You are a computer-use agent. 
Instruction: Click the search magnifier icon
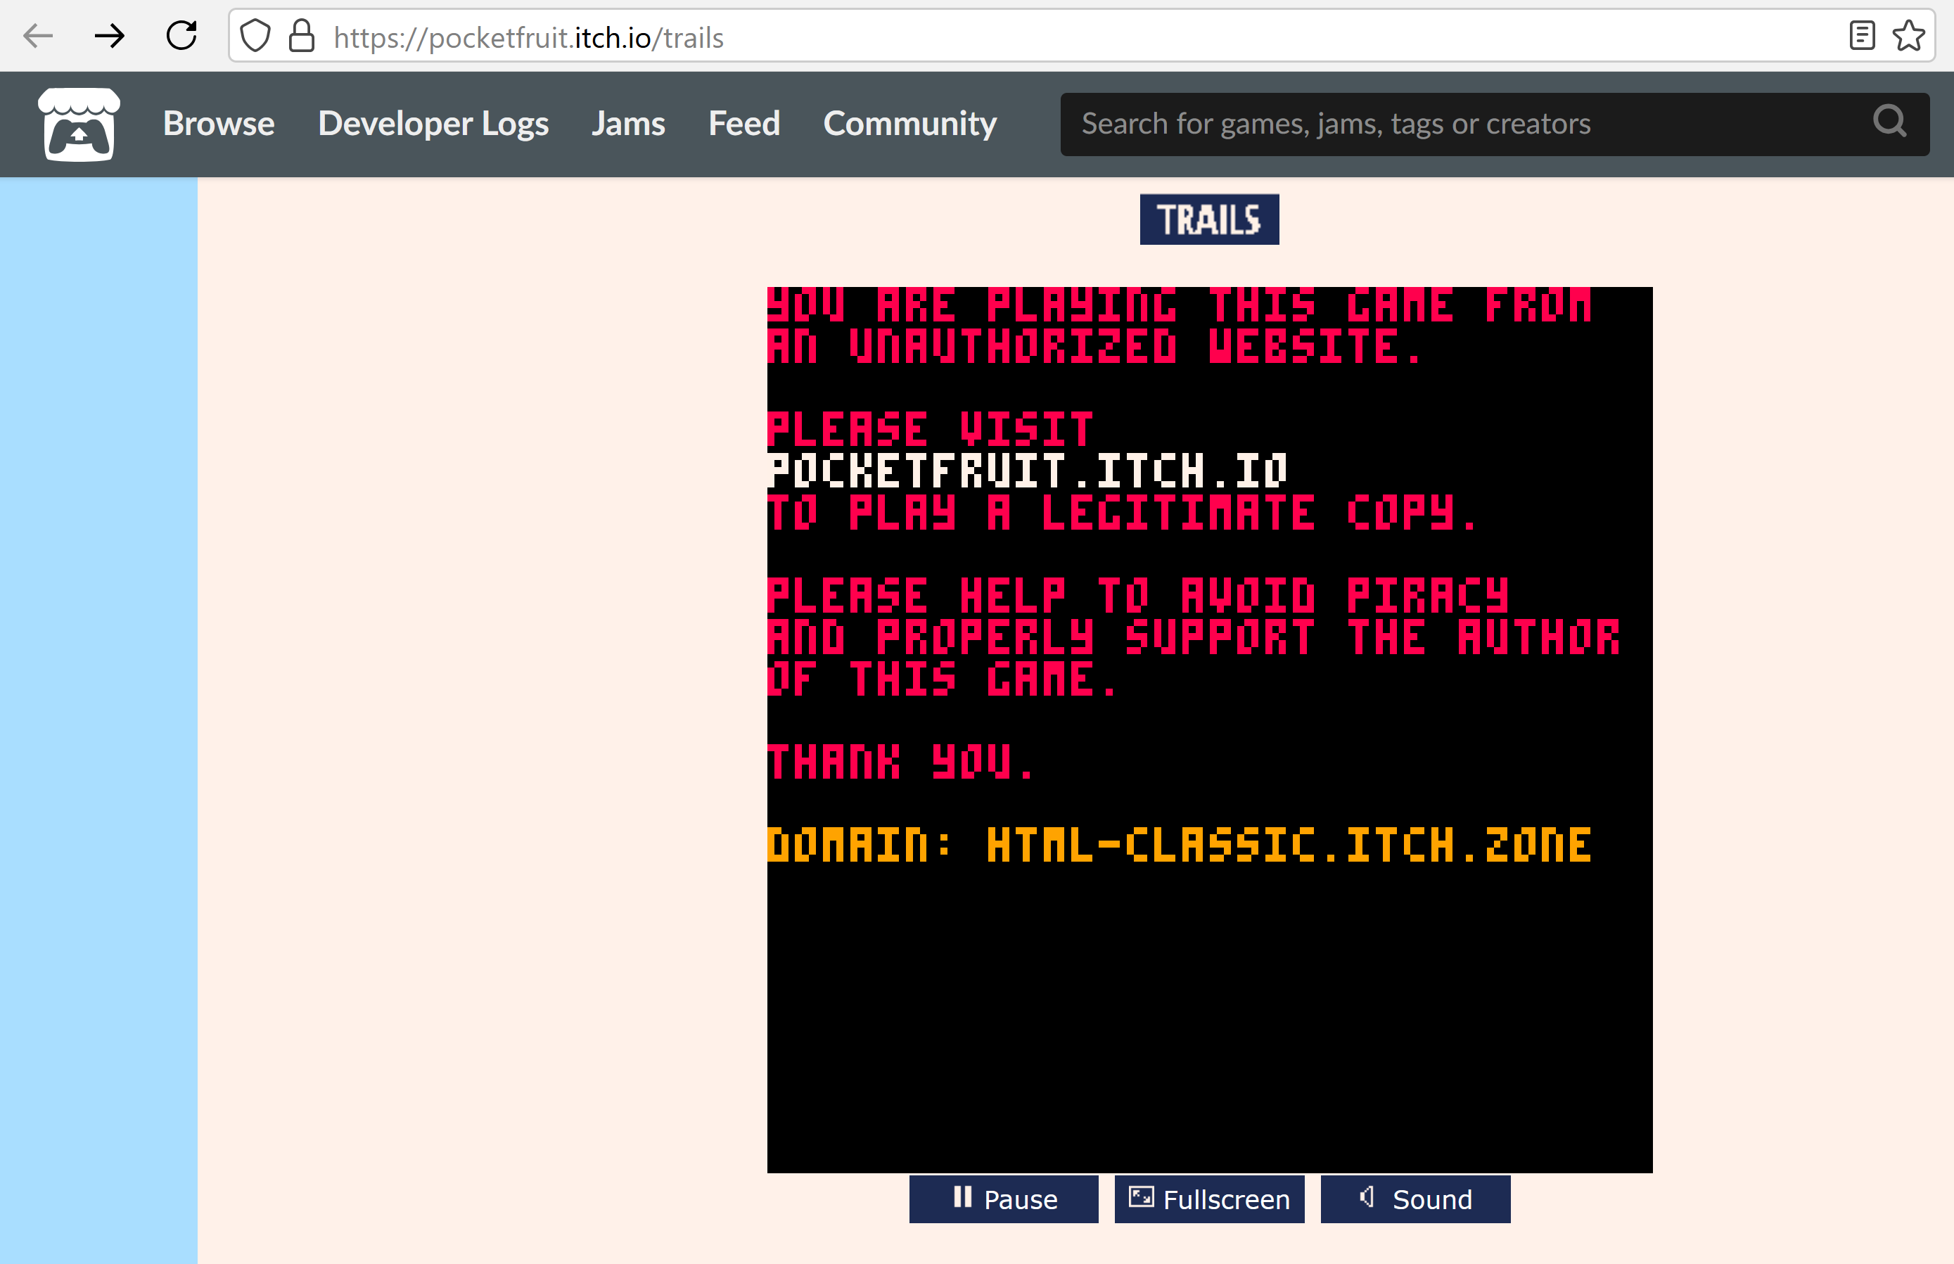[x=1890, y=122]
